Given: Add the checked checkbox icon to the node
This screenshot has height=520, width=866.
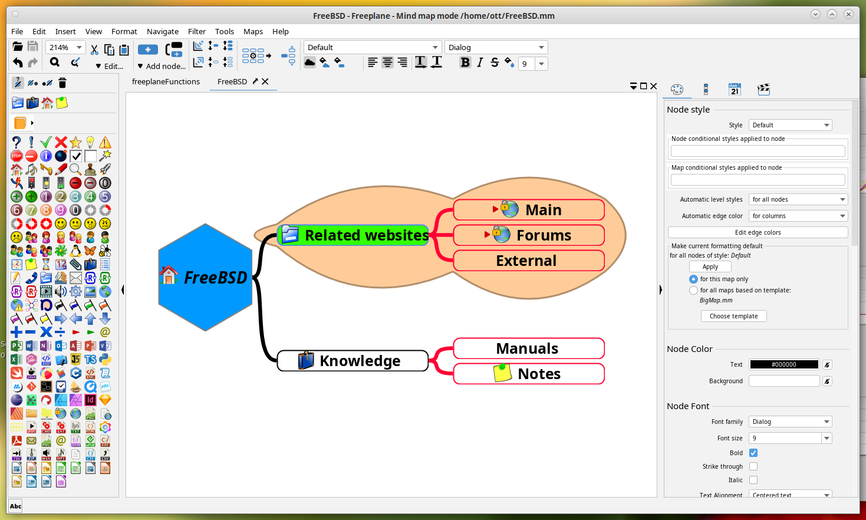Looking at the screenshot, I should [75, 156].
